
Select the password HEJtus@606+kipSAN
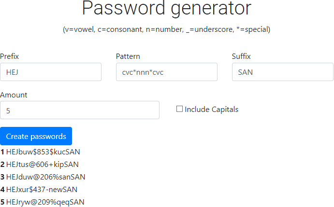point(43,165)
